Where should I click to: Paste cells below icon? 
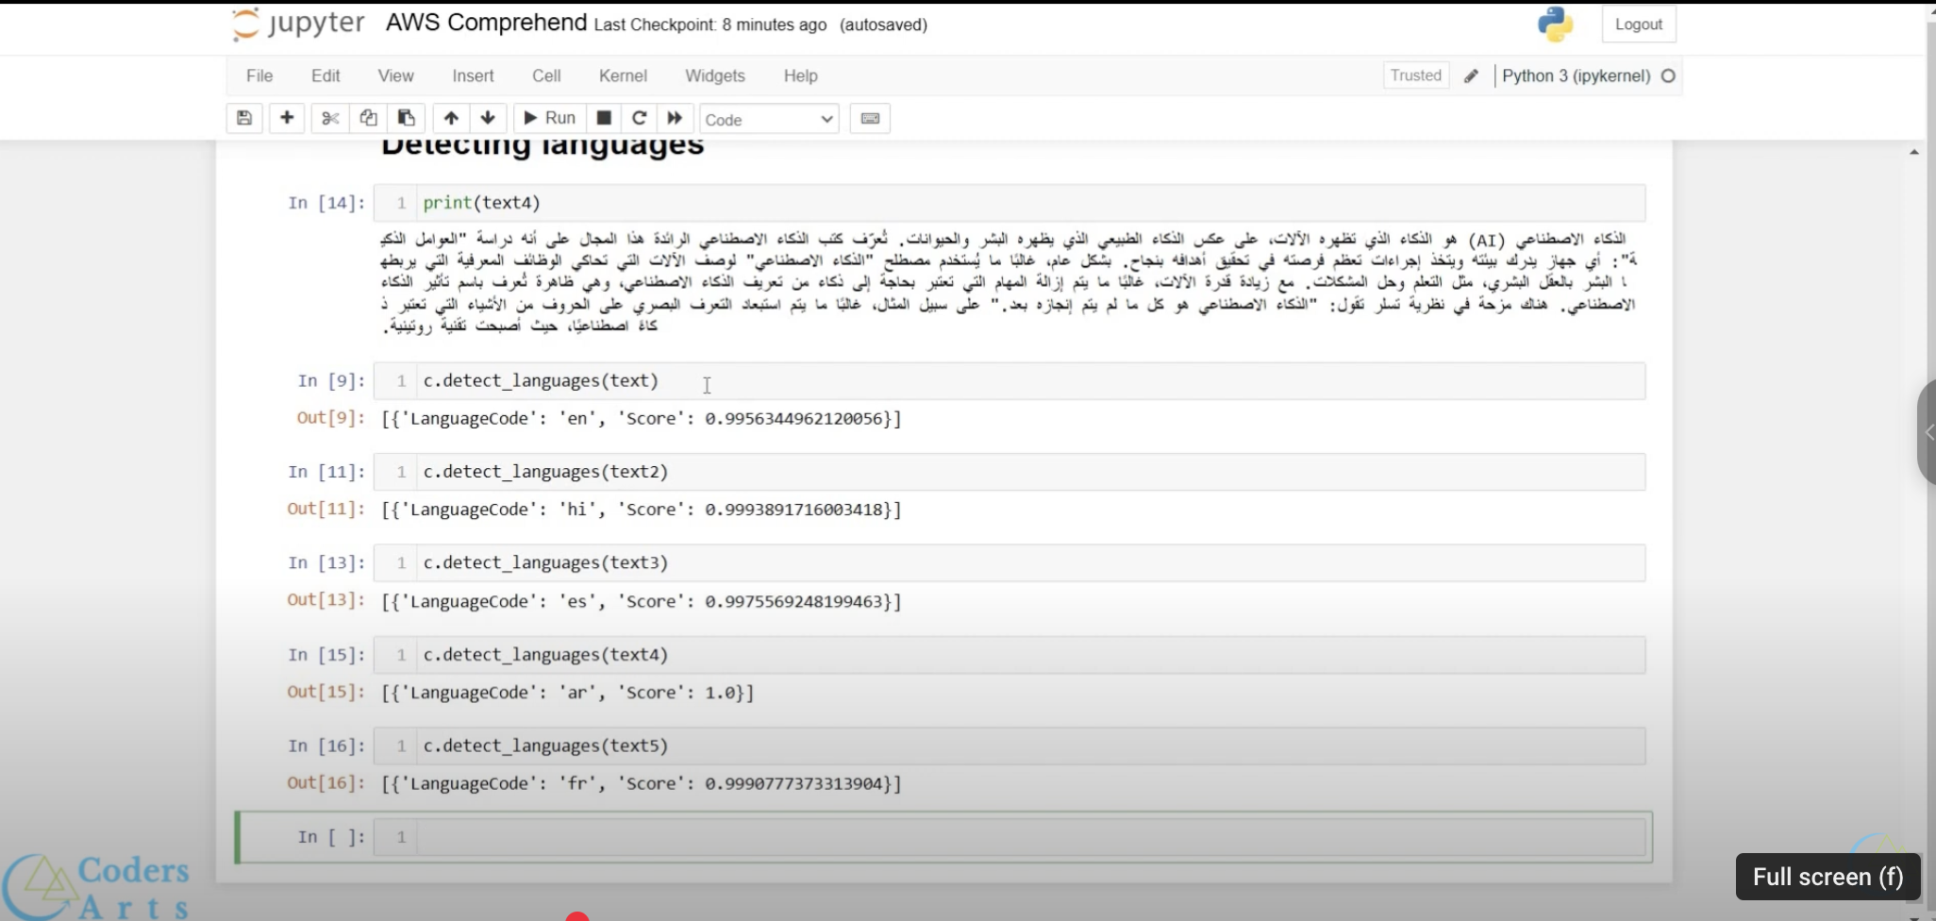click(407, 118)
